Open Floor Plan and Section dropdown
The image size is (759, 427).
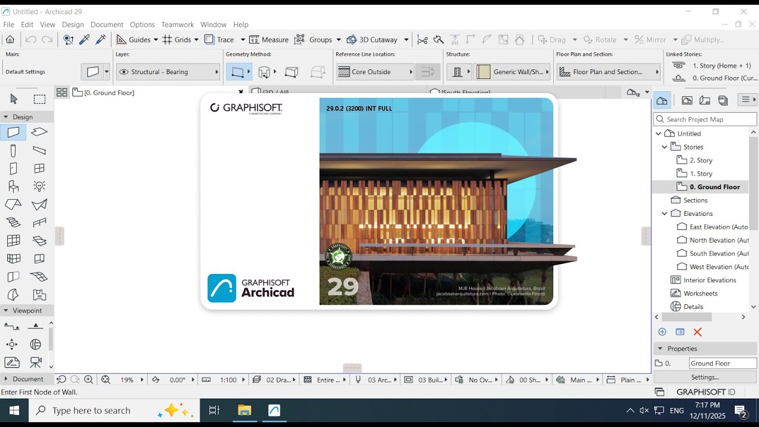[x=609, y=72]
